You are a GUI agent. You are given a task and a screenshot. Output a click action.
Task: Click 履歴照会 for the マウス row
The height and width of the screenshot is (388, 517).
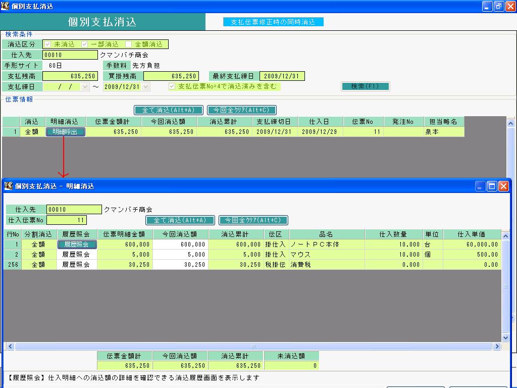[77, 255]
